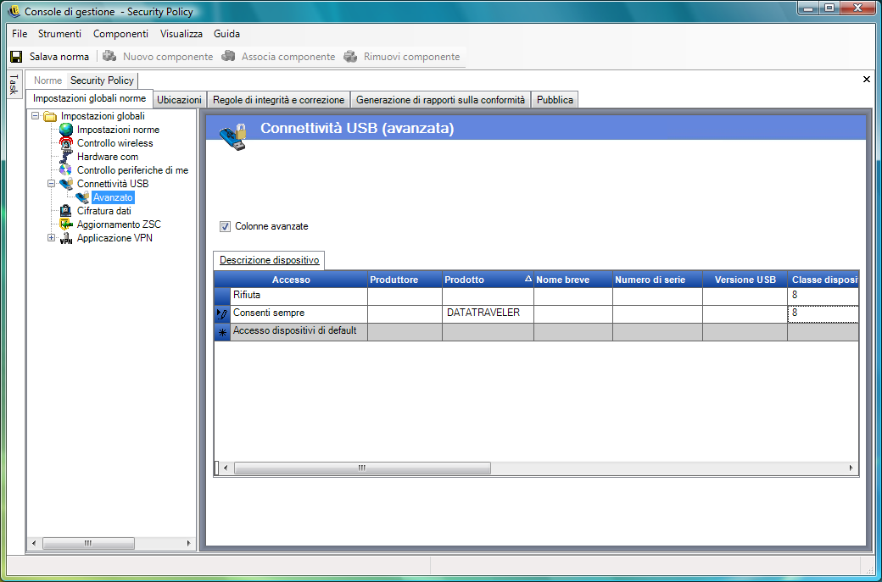This screenshot has width=882, height=582.
Task: Click the tree panel scrollbar right arrow
Action: (189, 543)
